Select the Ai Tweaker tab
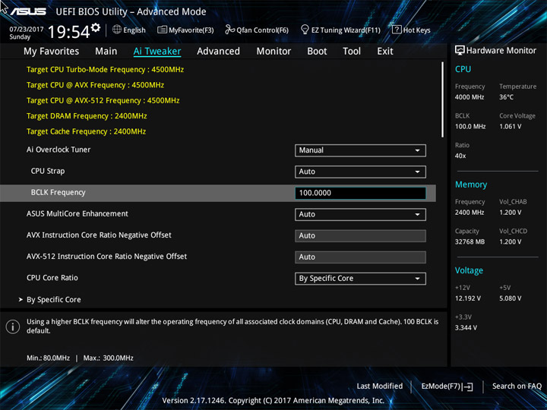The height and width of the screenshot is (410, 547). pos(157,52)
